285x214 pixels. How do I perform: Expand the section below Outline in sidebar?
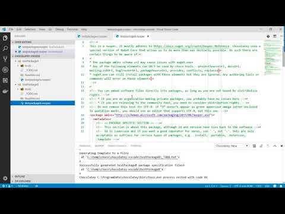pyautogui.click(x=43, y=181)
